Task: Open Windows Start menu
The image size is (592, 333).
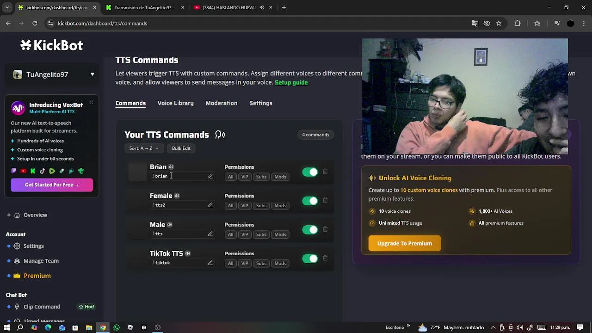Action: point(6,327)
